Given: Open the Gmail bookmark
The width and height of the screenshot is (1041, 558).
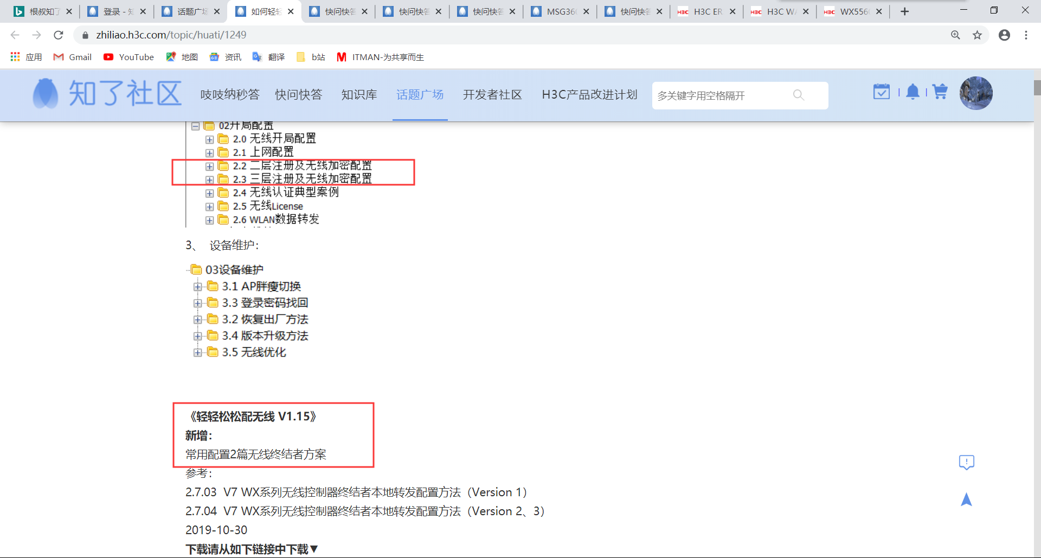Looking at the screenshot, I should (x=72, y=57).
